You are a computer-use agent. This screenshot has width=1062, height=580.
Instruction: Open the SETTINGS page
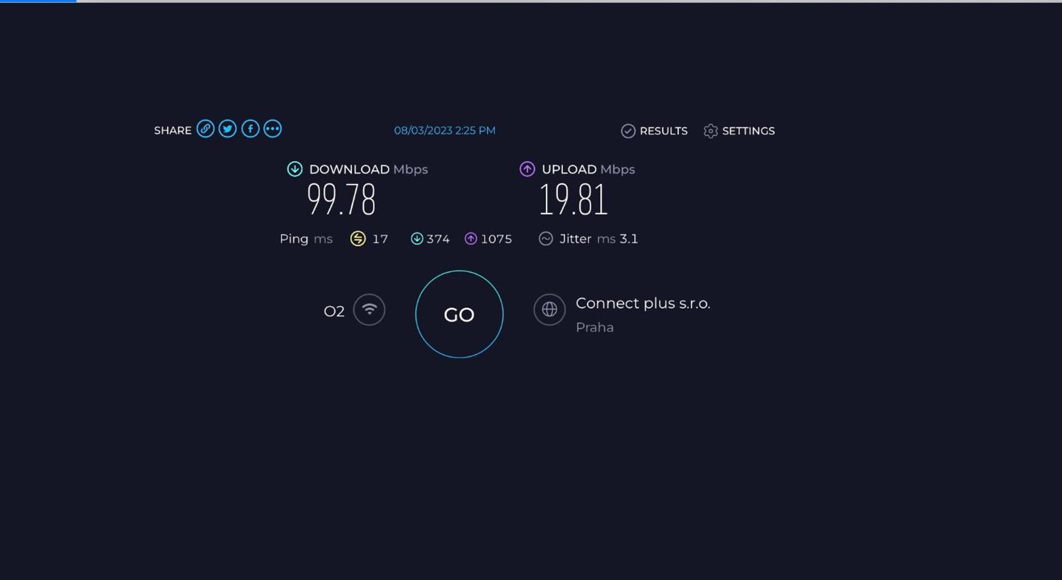tap(748, 131)
